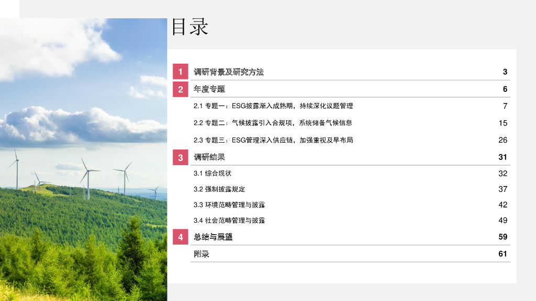The height and width of the screenshot is (301, 536).
Task: Select the 3.1 综合现状 entry
Action: pyautogui.click(x=213, y=173)
